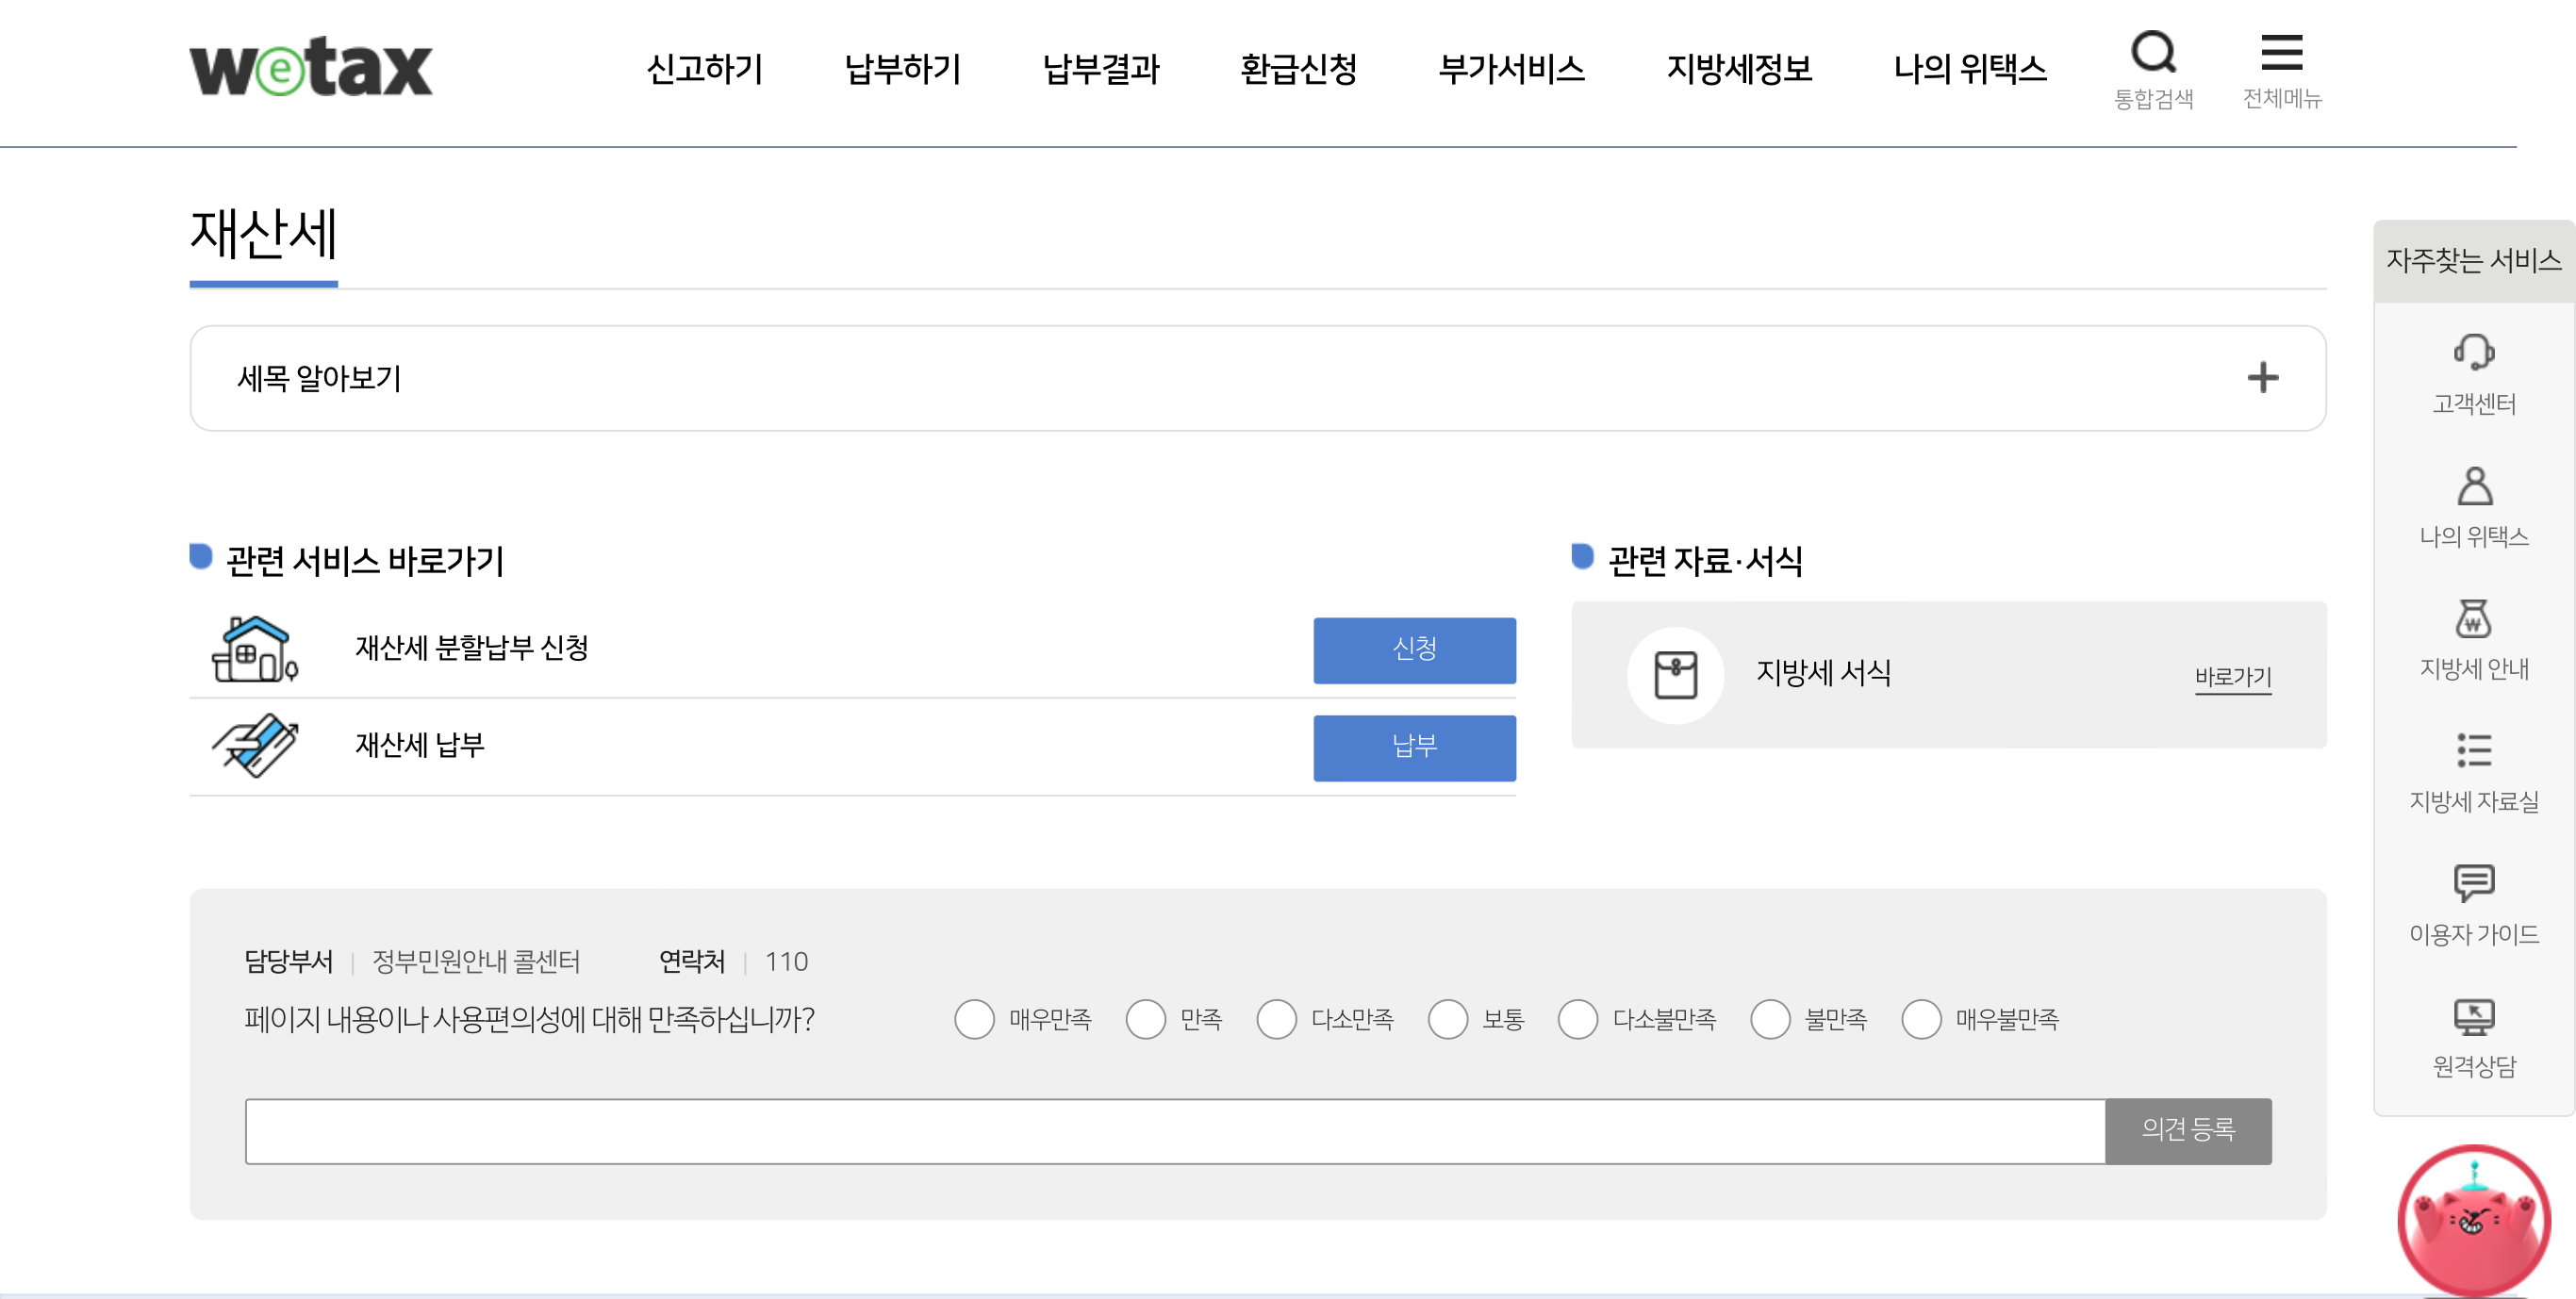Select the 매우불만족 radio button
Viewport: 2576px width, 1299px height.
point(1921,1019)
